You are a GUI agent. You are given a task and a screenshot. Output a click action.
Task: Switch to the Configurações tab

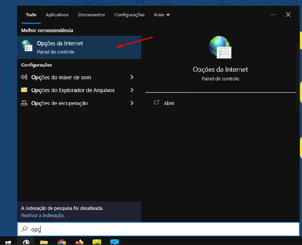129,15
